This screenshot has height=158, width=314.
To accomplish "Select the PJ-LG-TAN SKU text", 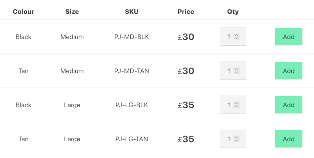I will [x=132, y=139].
